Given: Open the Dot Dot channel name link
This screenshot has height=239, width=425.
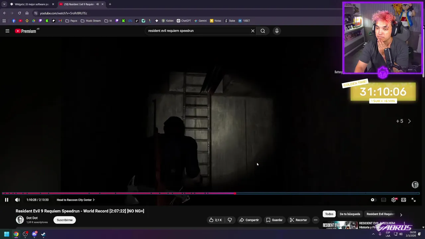Looking at the screenshot, I should (32, 218).
